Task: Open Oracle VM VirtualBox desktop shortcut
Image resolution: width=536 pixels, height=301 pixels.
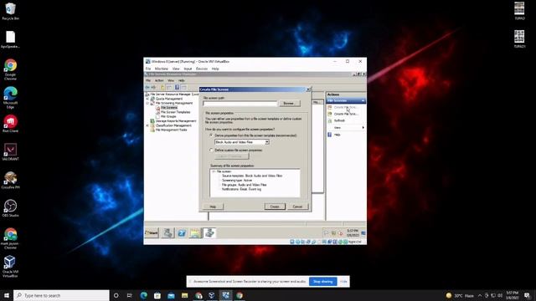Action: point(10,267)
